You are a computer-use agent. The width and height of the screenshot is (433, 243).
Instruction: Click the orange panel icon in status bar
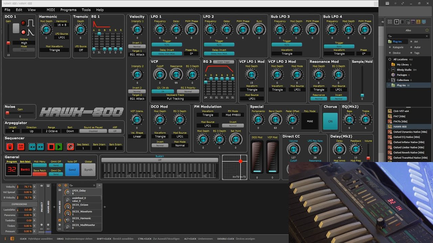13,239
